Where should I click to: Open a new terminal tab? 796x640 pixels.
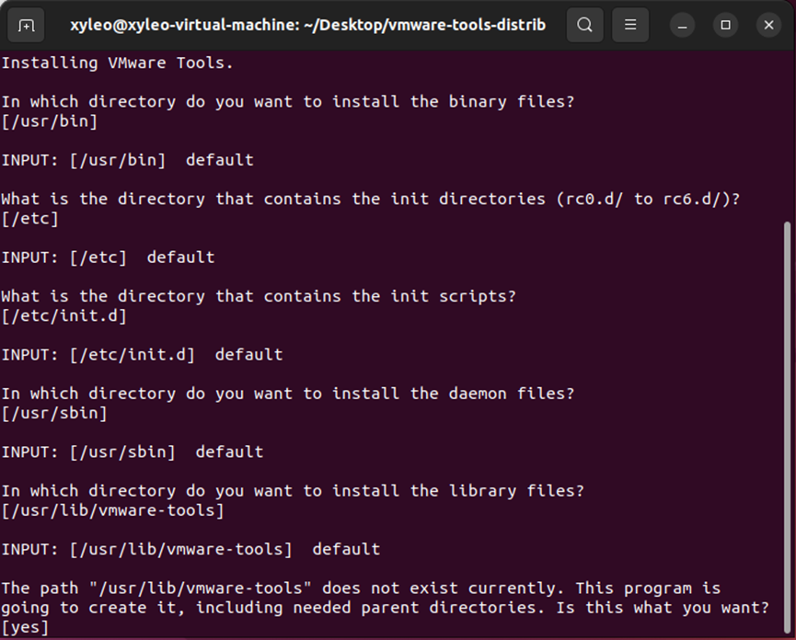coord(27,25)
